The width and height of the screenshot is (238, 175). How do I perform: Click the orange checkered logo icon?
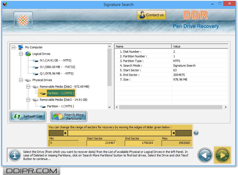point(23,20)
